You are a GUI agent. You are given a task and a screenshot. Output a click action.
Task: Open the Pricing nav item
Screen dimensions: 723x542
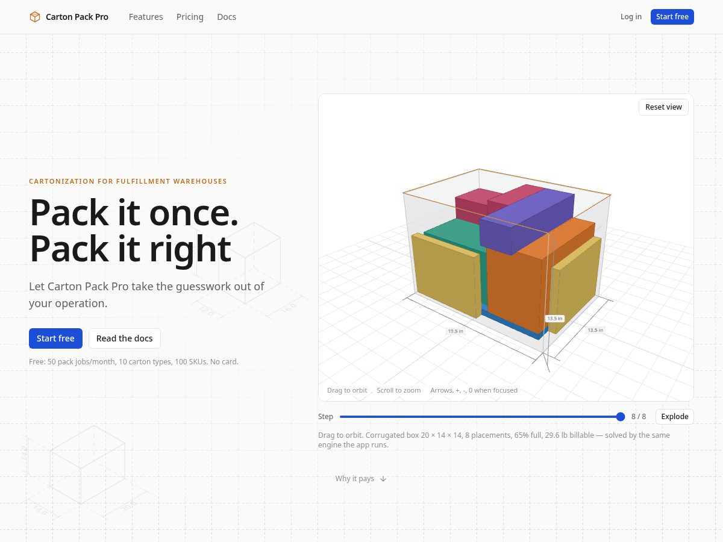pyautogui.click(x=190, y=17)
